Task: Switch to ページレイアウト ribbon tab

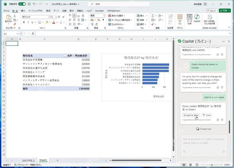Action: point(35,11)
